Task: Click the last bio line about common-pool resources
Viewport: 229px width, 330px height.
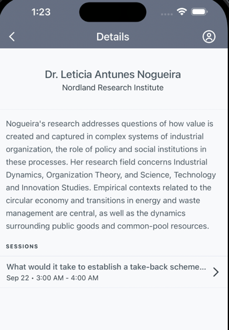Action: click(x=108, y=226)
